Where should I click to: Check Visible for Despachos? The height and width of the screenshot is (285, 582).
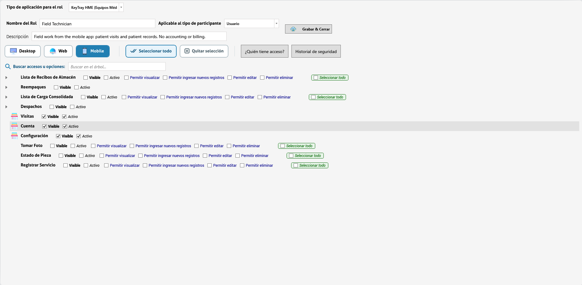click(52, 107)
